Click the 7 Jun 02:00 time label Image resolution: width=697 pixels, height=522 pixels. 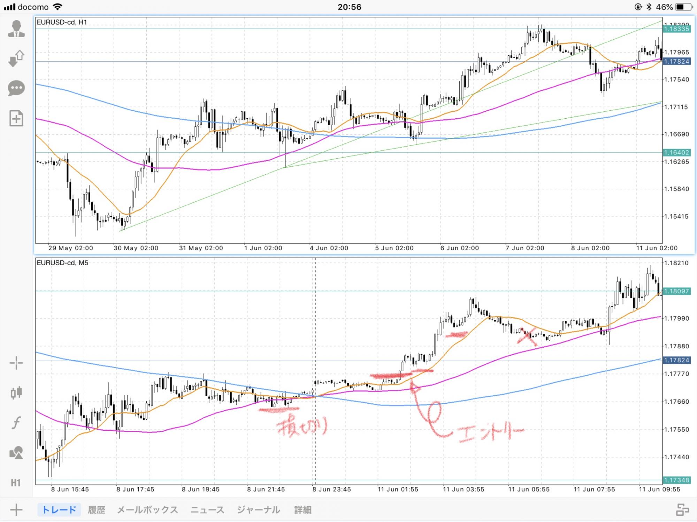coord(525,248)
